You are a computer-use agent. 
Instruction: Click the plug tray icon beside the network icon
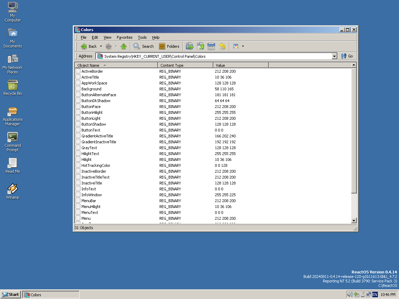(363, 295)
